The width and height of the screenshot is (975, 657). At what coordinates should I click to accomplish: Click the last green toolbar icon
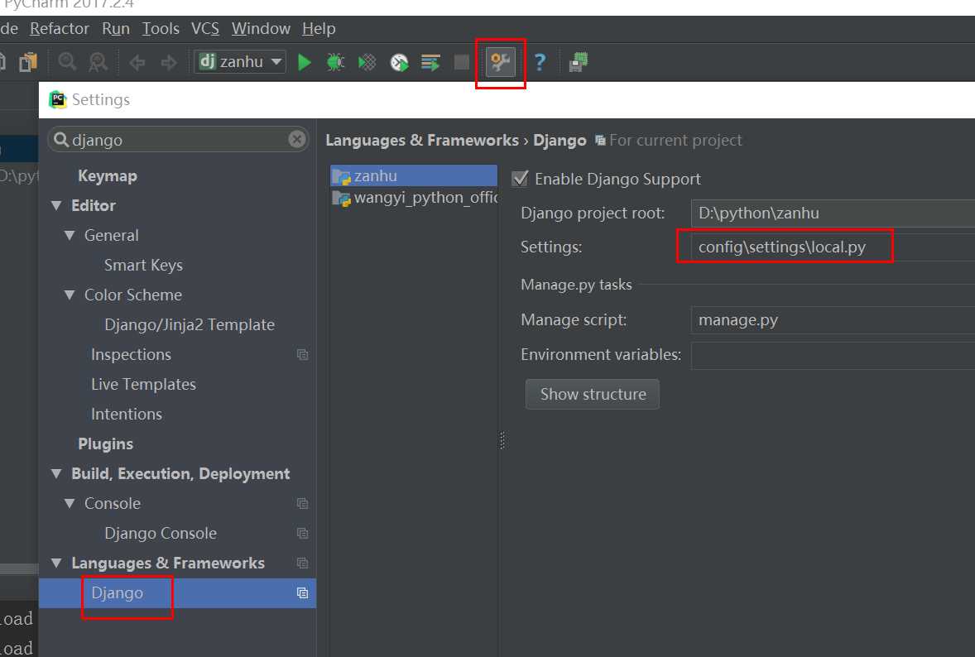(579, 62)
